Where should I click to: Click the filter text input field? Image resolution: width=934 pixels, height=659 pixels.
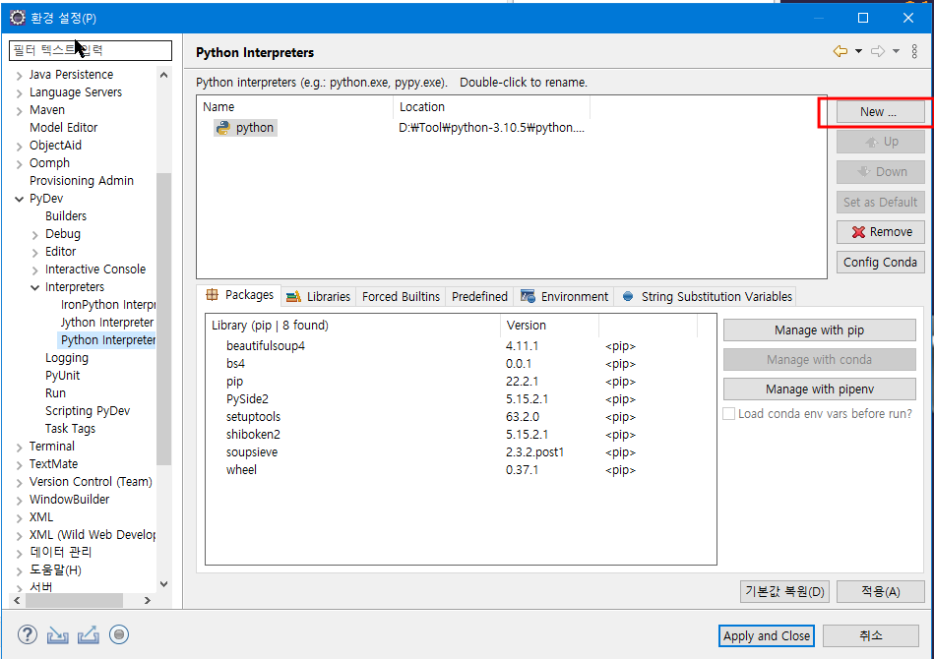91,50
